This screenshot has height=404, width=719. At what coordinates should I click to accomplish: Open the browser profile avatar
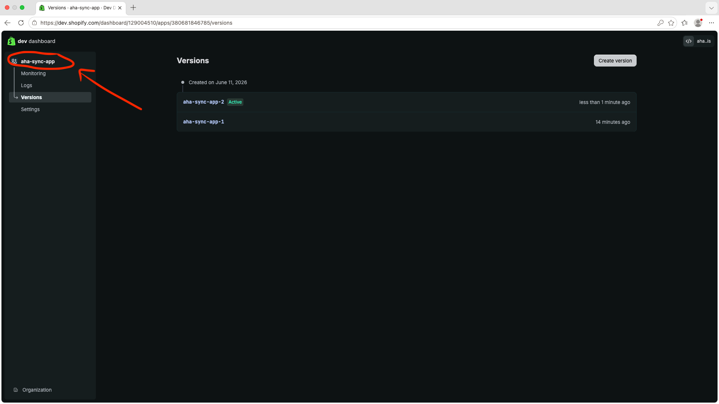point(698,23)
